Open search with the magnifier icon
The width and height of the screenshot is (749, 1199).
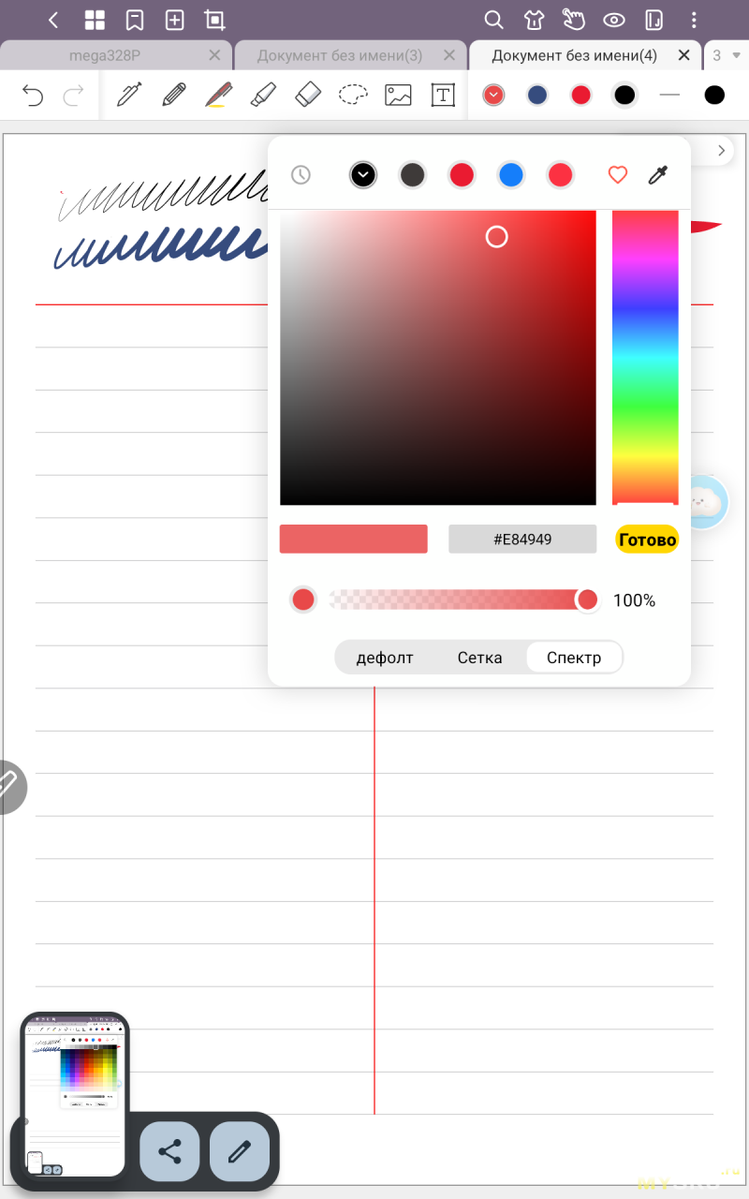coord(493,20)
